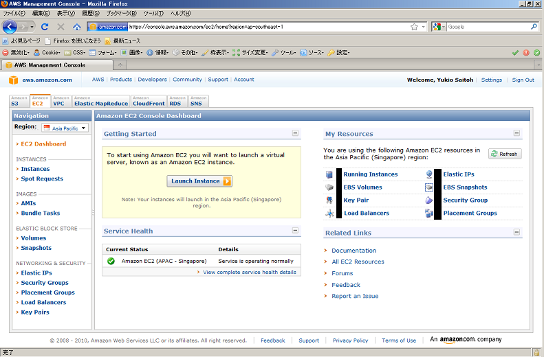Collapse the Getting Started panel
Screen dimensions: 544x357
[x=295, y=134]
